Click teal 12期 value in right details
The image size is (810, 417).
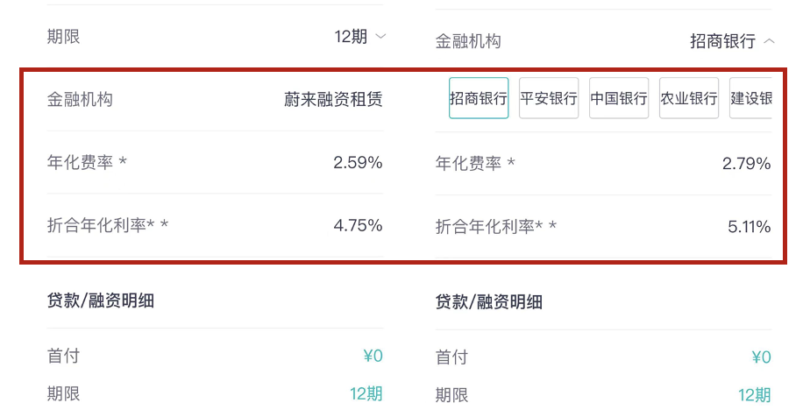pos(754,394)
